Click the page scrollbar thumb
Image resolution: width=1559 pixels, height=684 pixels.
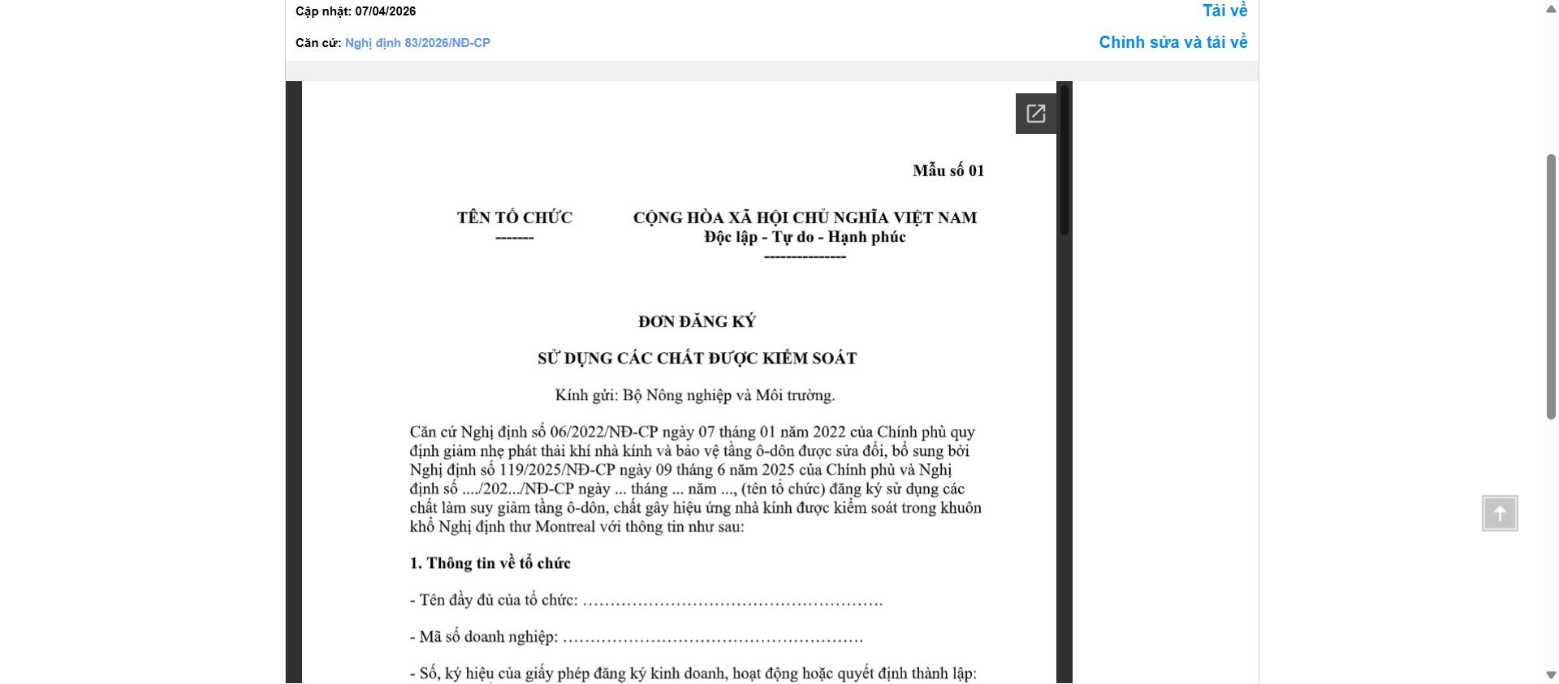click(1551, 286)
